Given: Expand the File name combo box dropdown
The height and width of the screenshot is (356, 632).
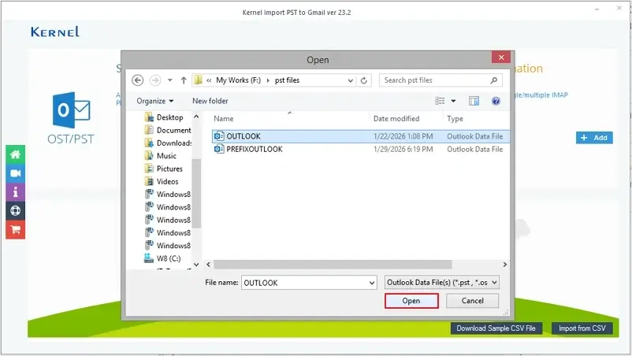Looking at the screenshot, I should point(372,283).
